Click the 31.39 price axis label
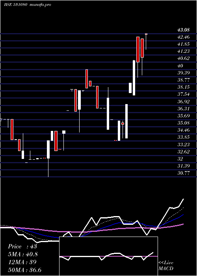 [184, 166]
